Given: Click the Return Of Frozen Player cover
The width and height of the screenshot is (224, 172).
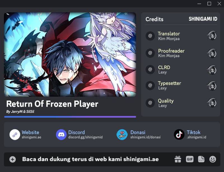Looking at the screenshot, I should tap(70, 54).
